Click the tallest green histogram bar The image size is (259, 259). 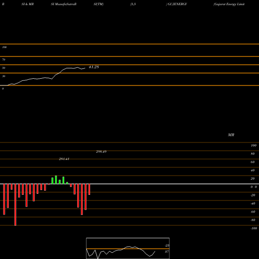point(56,180)
